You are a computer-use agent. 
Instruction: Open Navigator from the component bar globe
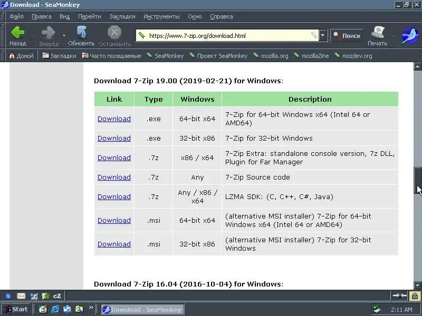(x=8, y=296)
